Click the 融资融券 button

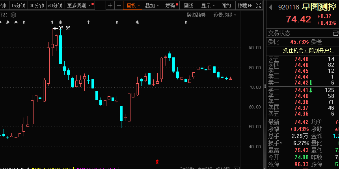point(196,15)
